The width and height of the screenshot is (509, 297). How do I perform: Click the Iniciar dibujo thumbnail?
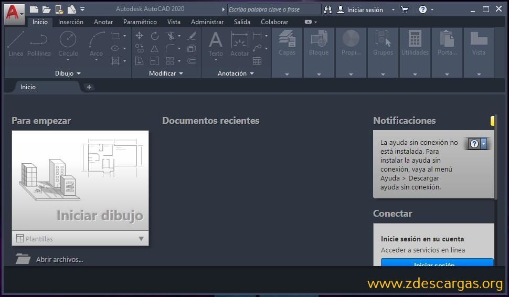80,181
